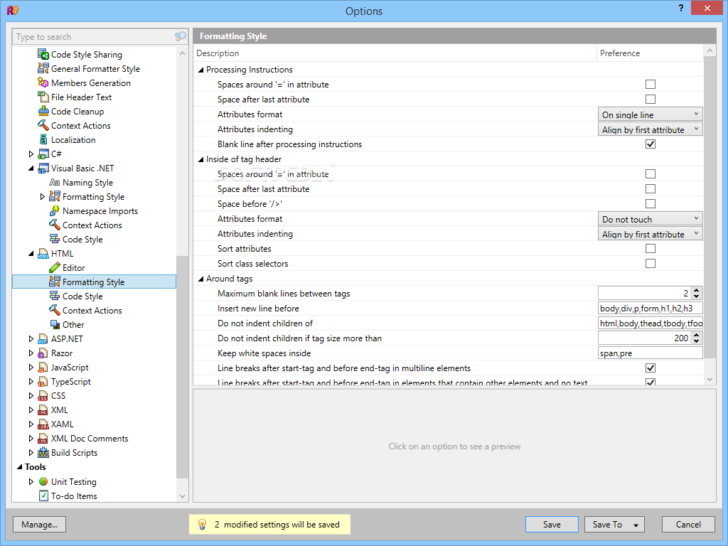Screen dimensions: 728x546
Task: Open To-do Items icon
Action: click(x=43, y=496)
